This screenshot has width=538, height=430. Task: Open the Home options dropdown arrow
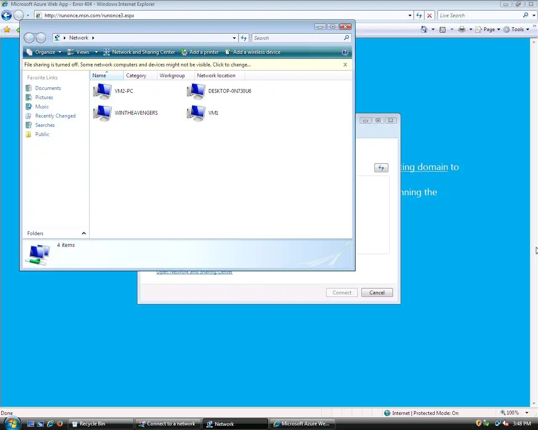point(433,29)
